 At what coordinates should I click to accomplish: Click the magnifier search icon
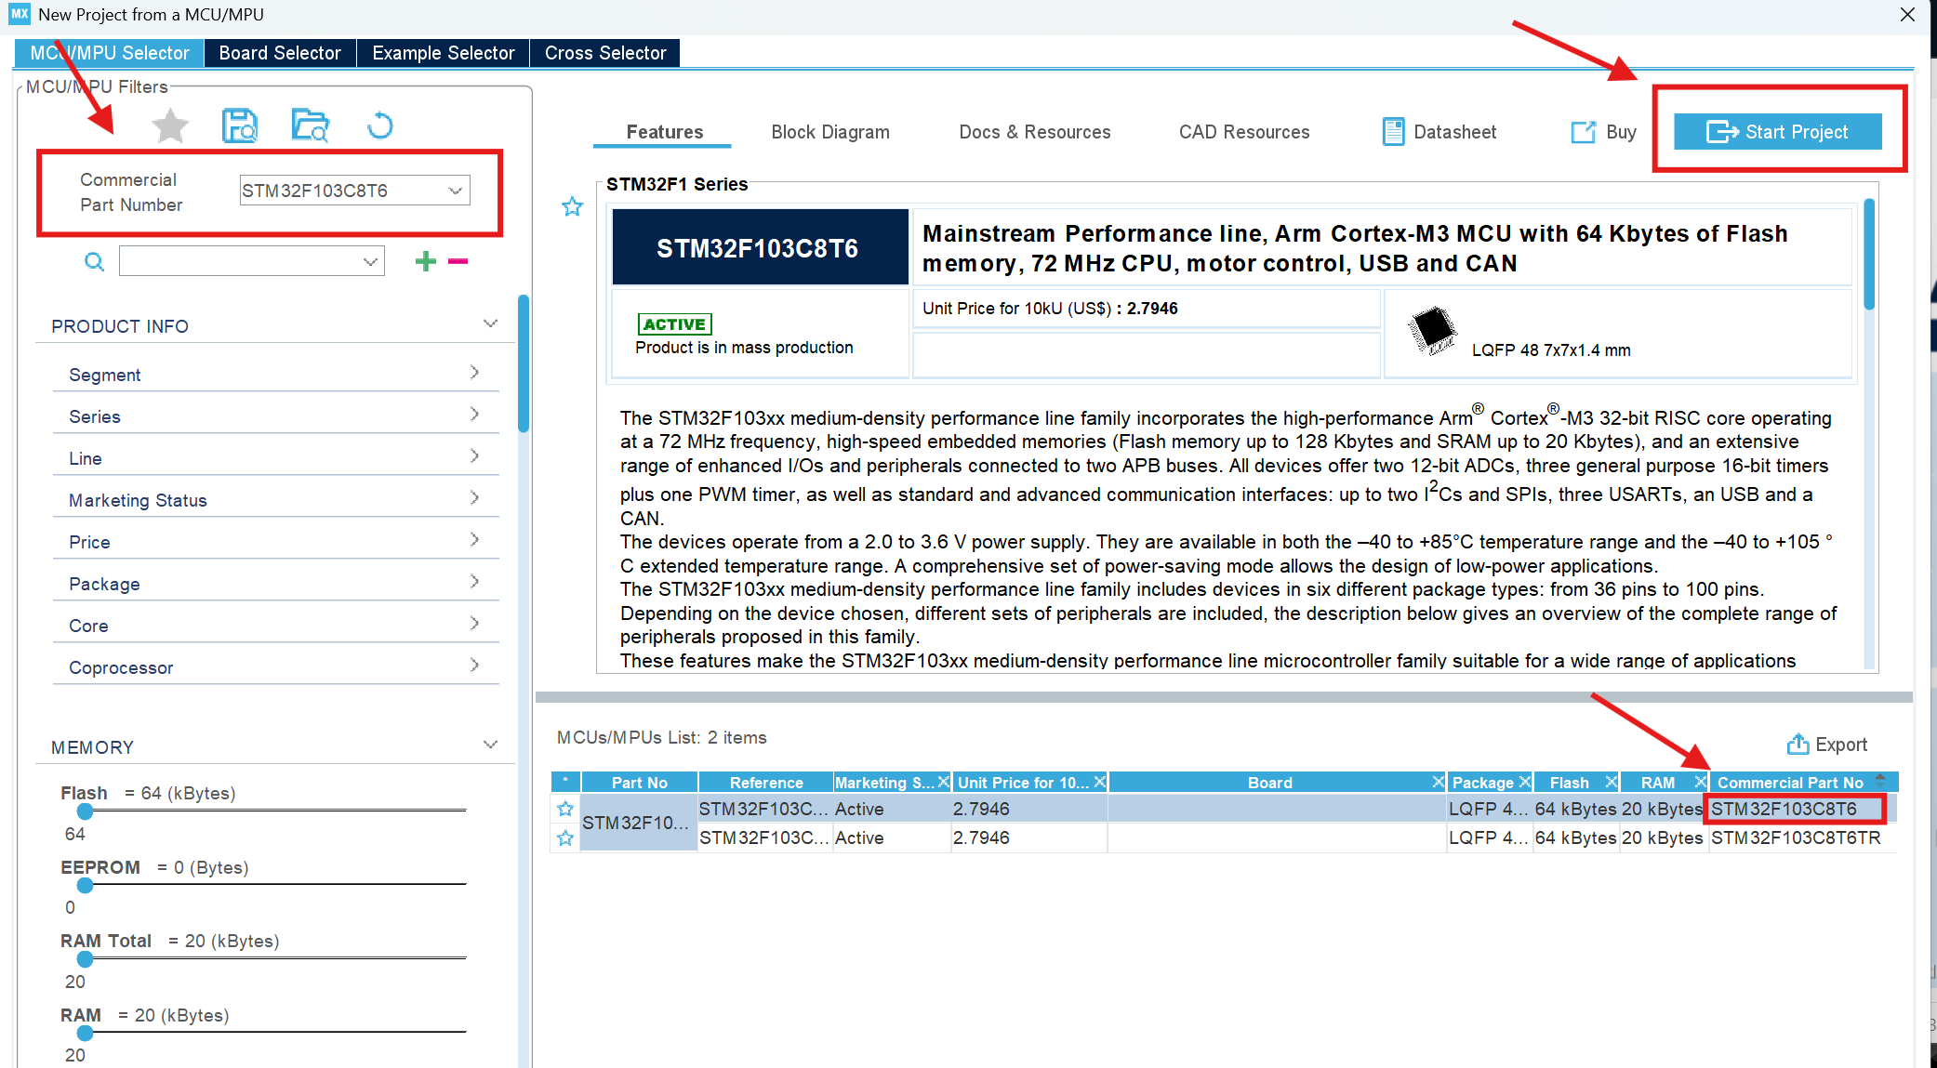(94, 262)
